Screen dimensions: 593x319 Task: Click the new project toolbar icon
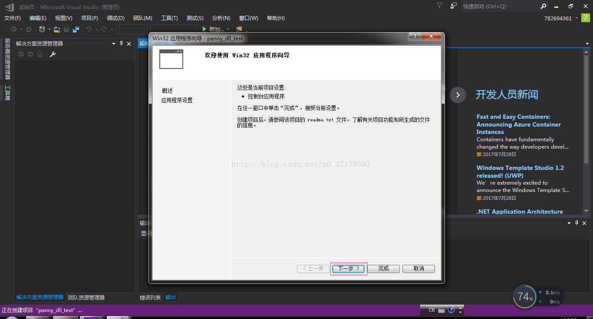coord(42,29)
